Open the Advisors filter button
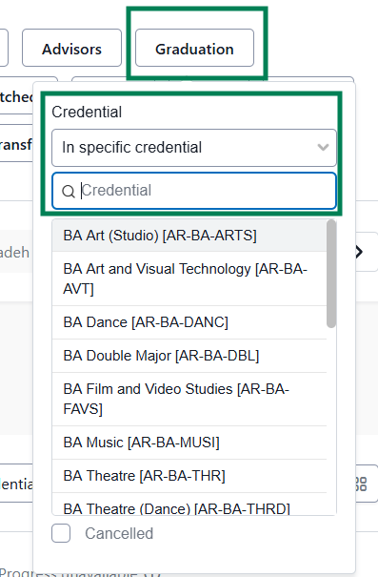 71,48
